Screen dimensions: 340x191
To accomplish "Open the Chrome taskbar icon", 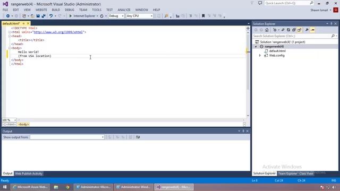I will tap(67, 187).
